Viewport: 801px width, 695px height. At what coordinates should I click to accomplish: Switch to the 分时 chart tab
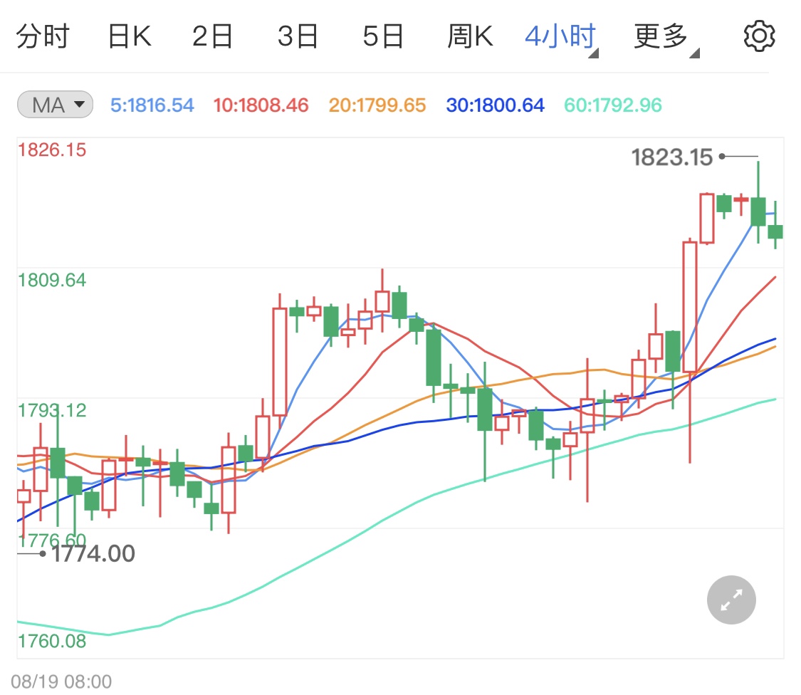(42, 36)
